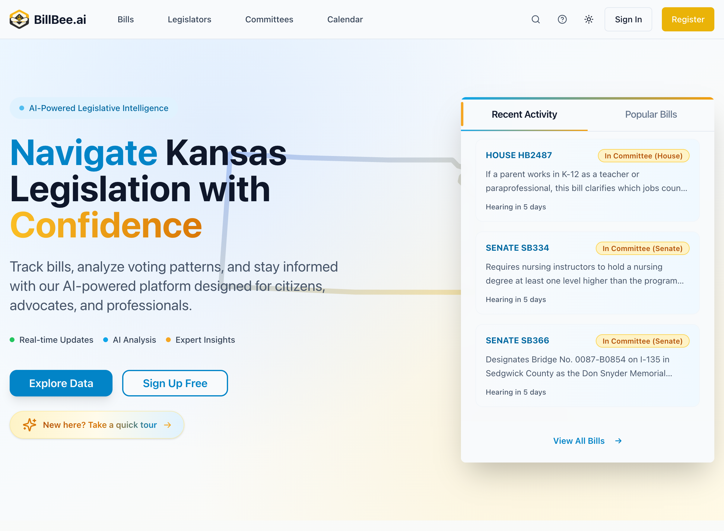Switch to the Popular Bills tab
Image resolution: width=724 pixels, height=531 pixels.
tap(651, 114)
